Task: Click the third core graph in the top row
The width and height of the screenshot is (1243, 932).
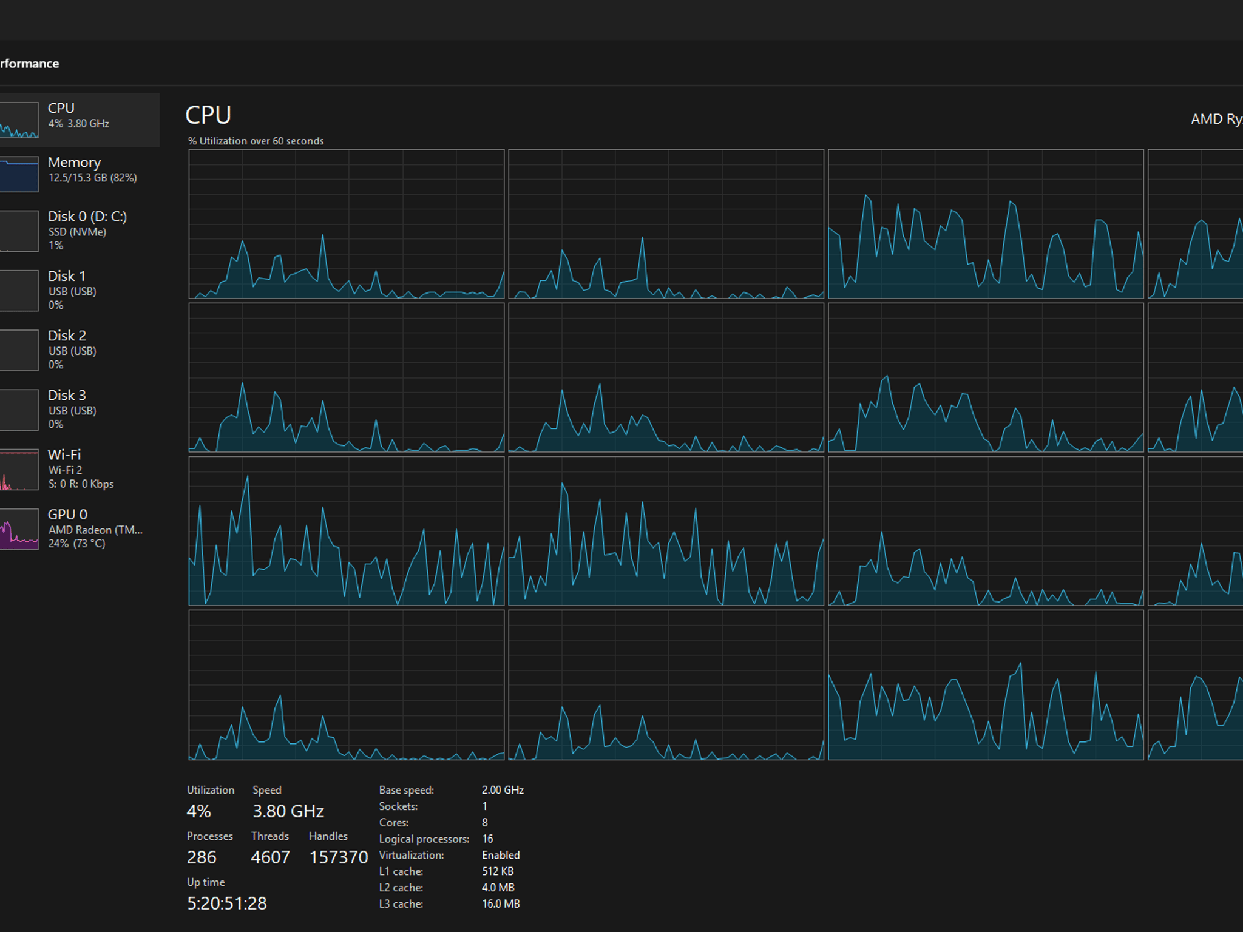Action: (x=986, y=224)
